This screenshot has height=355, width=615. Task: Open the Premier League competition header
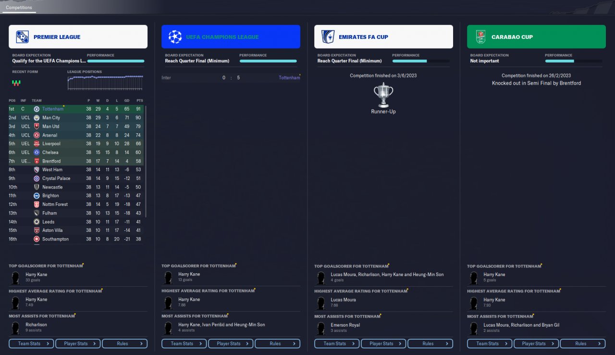tap(78, 37)
